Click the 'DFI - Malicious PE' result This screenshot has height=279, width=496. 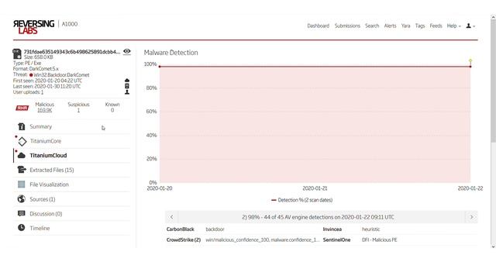(x=380, y=239)
